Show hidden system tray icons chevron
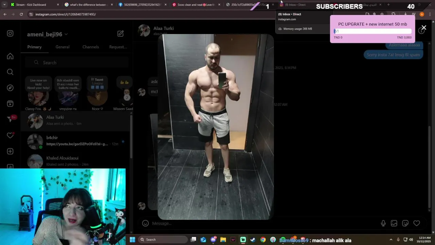 pyautogui.click(x=391, y=240)
